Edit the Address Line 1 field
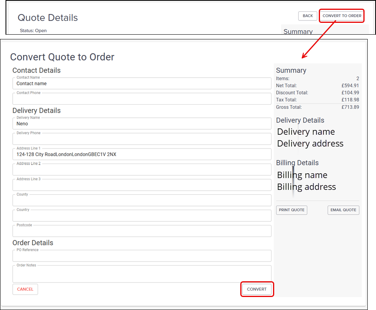The image size is (376, 310). point(142,154)
